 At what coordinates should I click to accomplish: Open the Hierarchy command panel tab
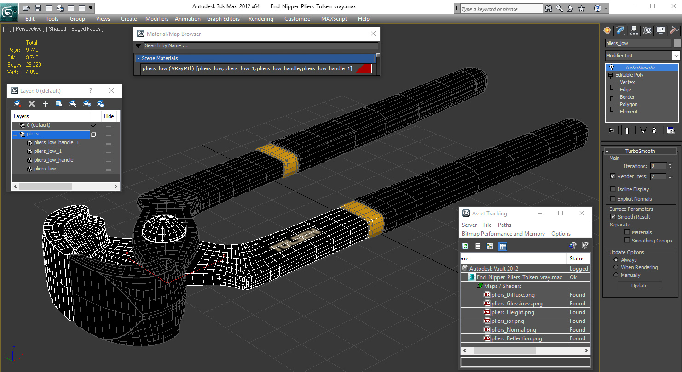tap(634, 30)
